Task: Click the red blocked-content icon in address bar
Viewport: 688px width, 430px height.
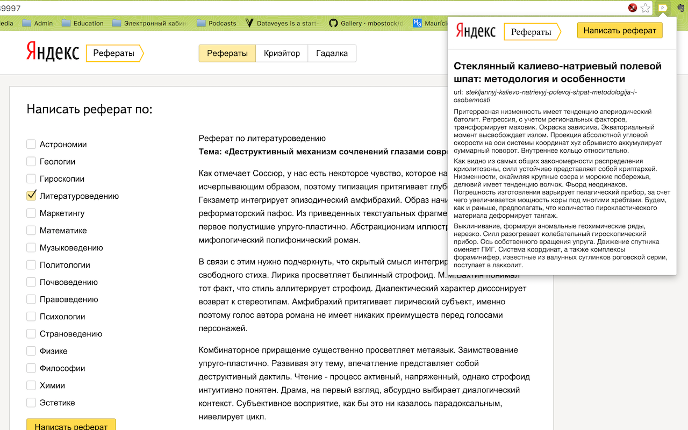Action: [633, 8]
